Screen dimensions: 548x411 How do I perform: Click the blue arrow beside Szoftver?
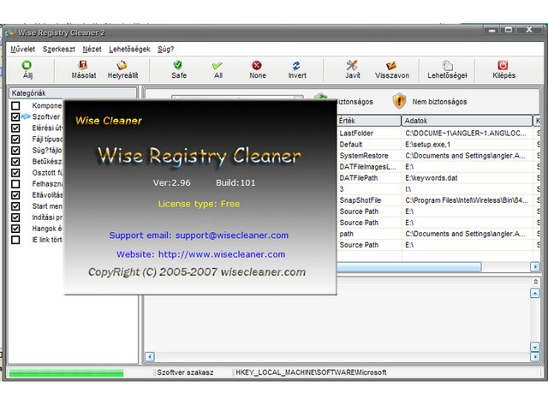(x=26, y=116)
